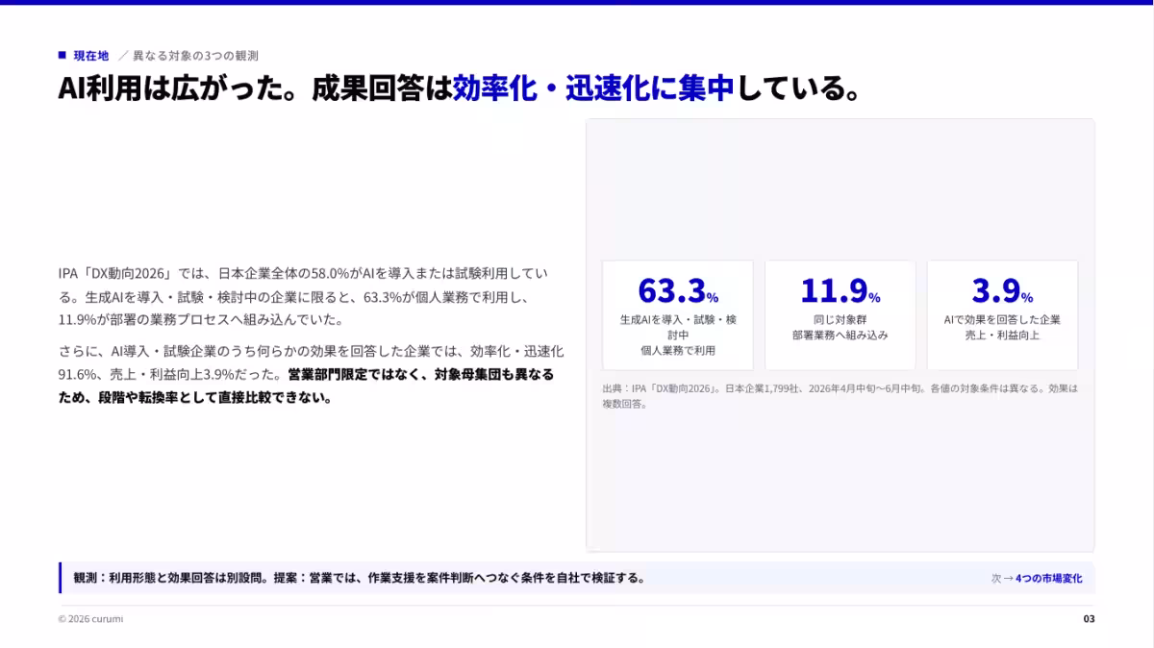
Task: Click the caption 'AIで効果を回答した企業 売上・利益向上'
Action: click(x=1002, y=327)
